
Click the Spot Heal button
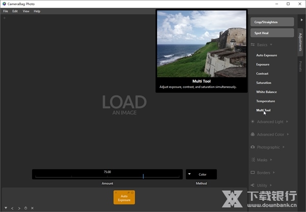[272, 33]
